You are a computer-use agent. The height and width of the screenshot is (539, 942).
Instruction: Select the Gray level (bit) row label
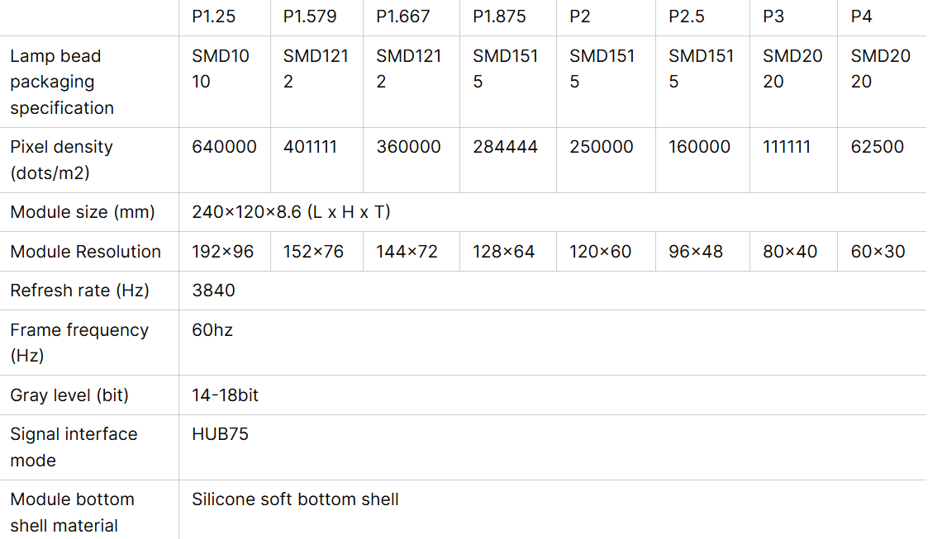(x=69, y=395)
